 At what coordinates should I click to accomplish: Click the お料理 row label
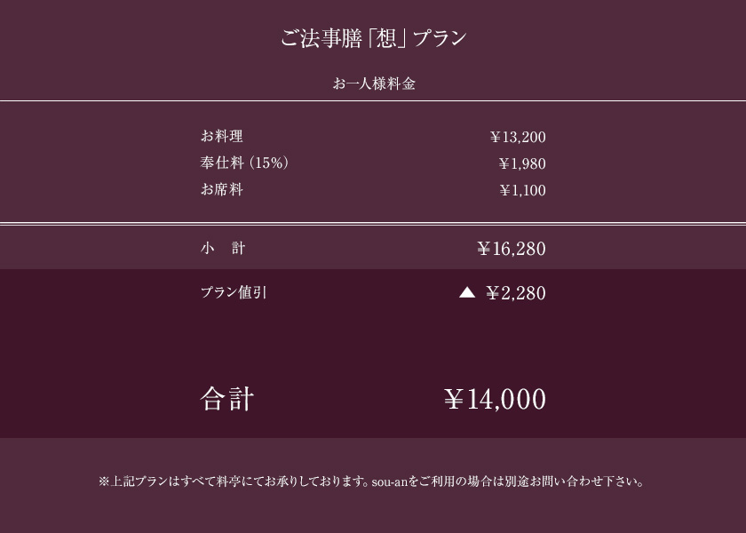222,136
